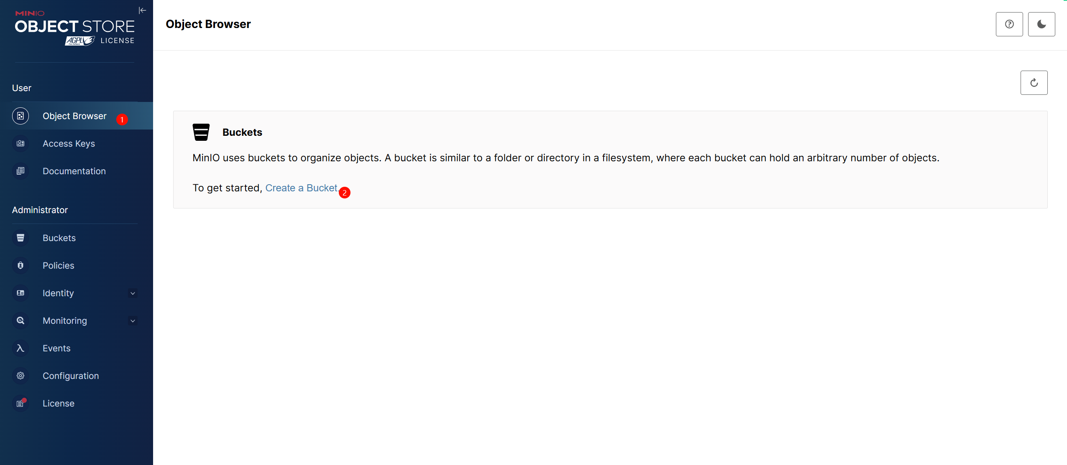Click the Configuration gear icon
This screenshot has height=465, width=1067.
point(20,376)
